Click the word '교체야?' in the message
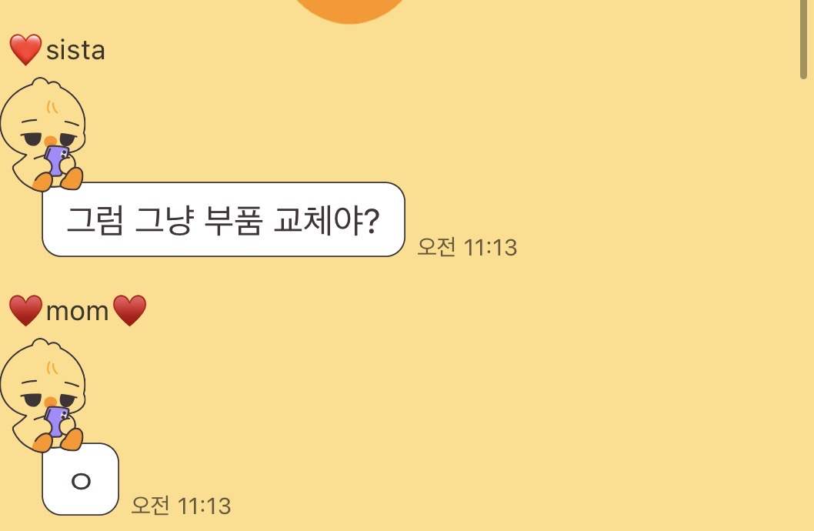Viewport: 814px width, 531px height. point(327,221)
